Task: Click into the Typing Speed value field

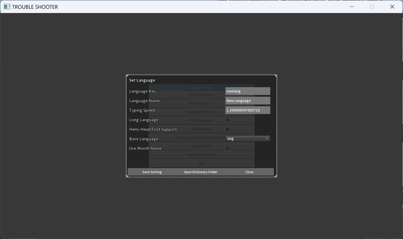Action: (x=247, y=110)
